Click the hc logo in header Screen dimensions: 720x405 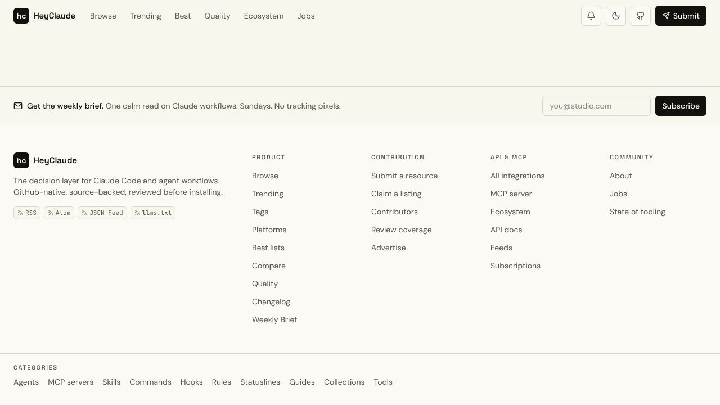pyautogui.click(x=21, y=16)
